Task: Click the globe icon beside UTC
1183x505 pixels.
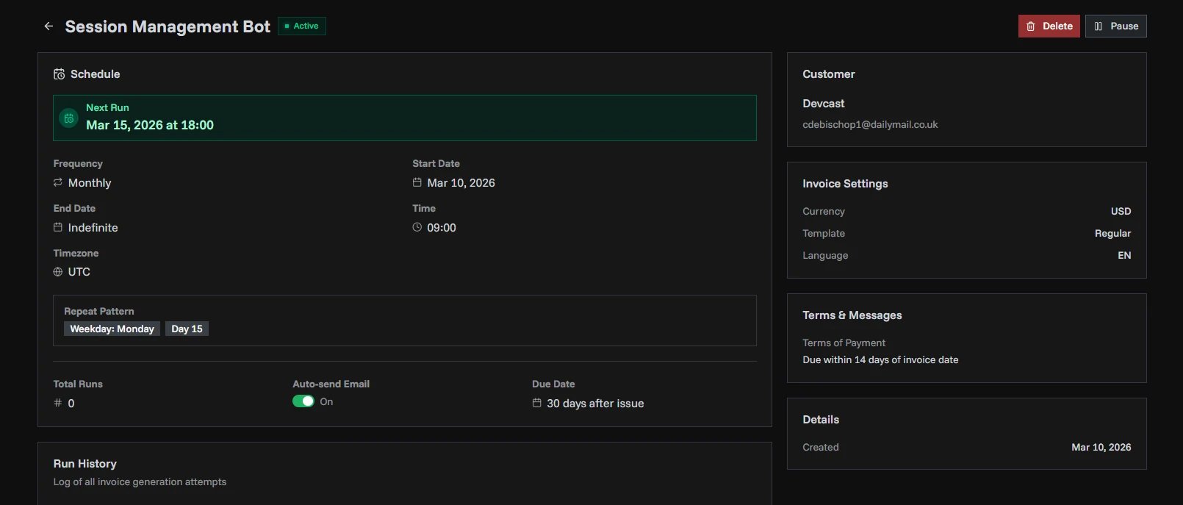Action: click(58, 271)
